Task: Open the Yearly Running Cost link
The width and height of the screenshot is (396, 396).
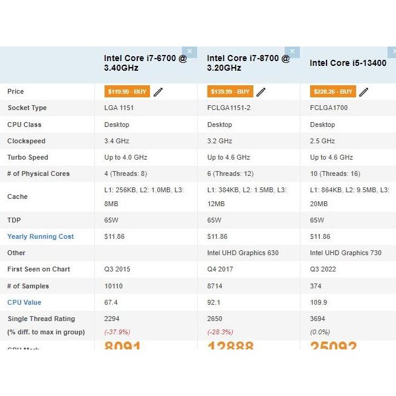Action: pos(41,236)
